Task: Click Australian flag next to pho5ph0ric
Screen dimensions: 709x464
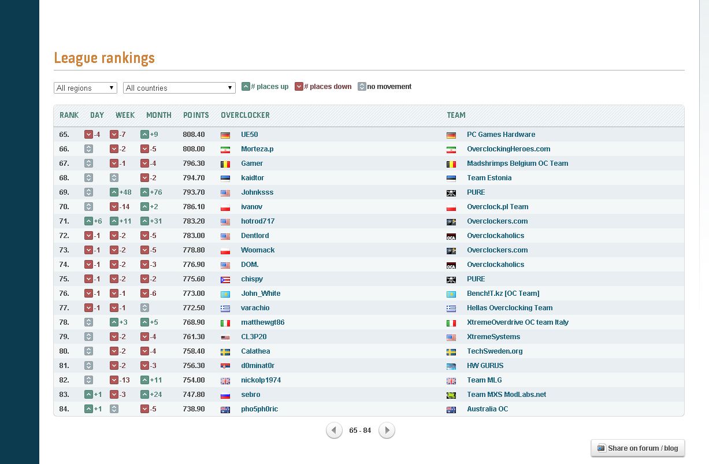Action: (225, 409)
